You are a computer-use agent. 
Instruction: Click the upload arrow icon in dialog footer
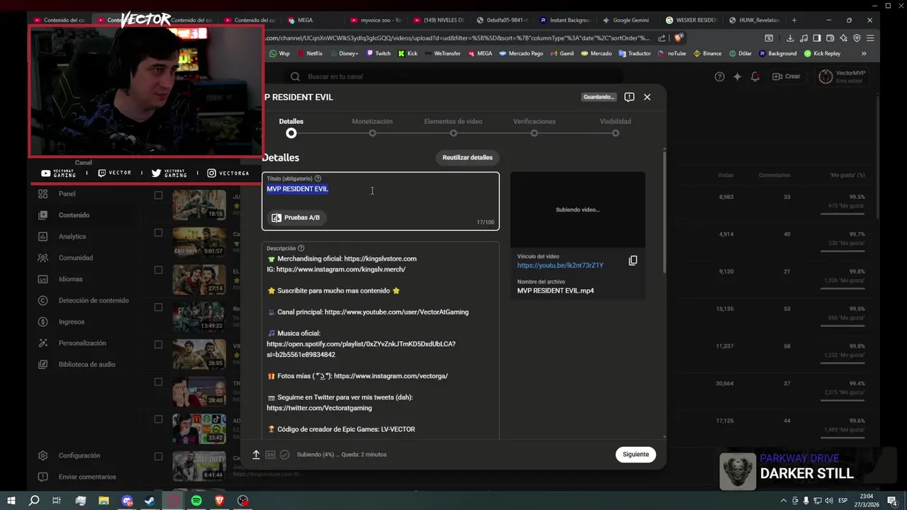[257, 455]
